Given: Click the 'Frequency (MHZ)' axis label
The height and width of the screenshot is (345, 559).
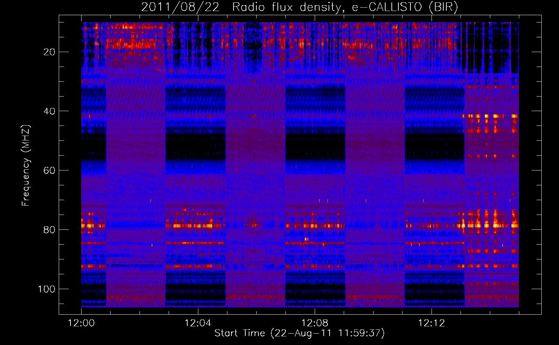Looking at the screenshot, I should click(x=26, y=165).
